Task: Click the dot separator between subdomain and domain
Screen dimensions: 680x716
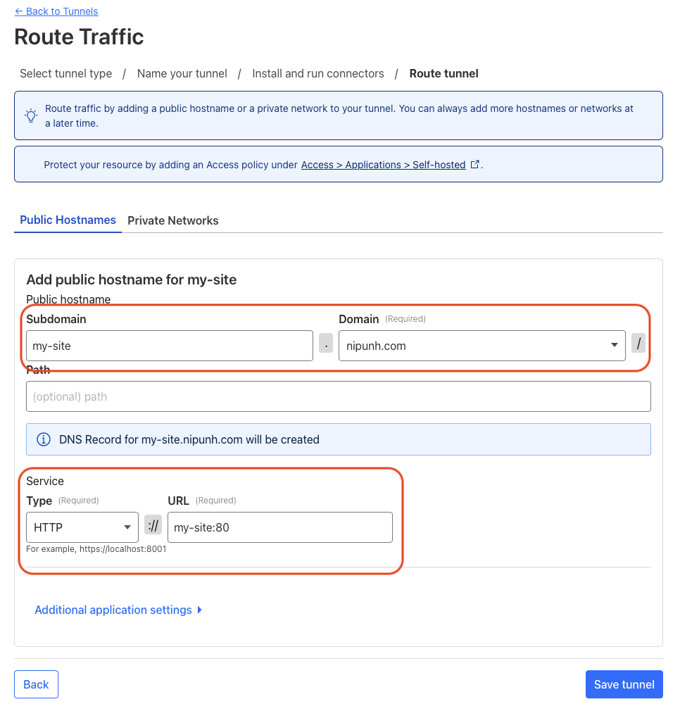Action: point(326,346)
